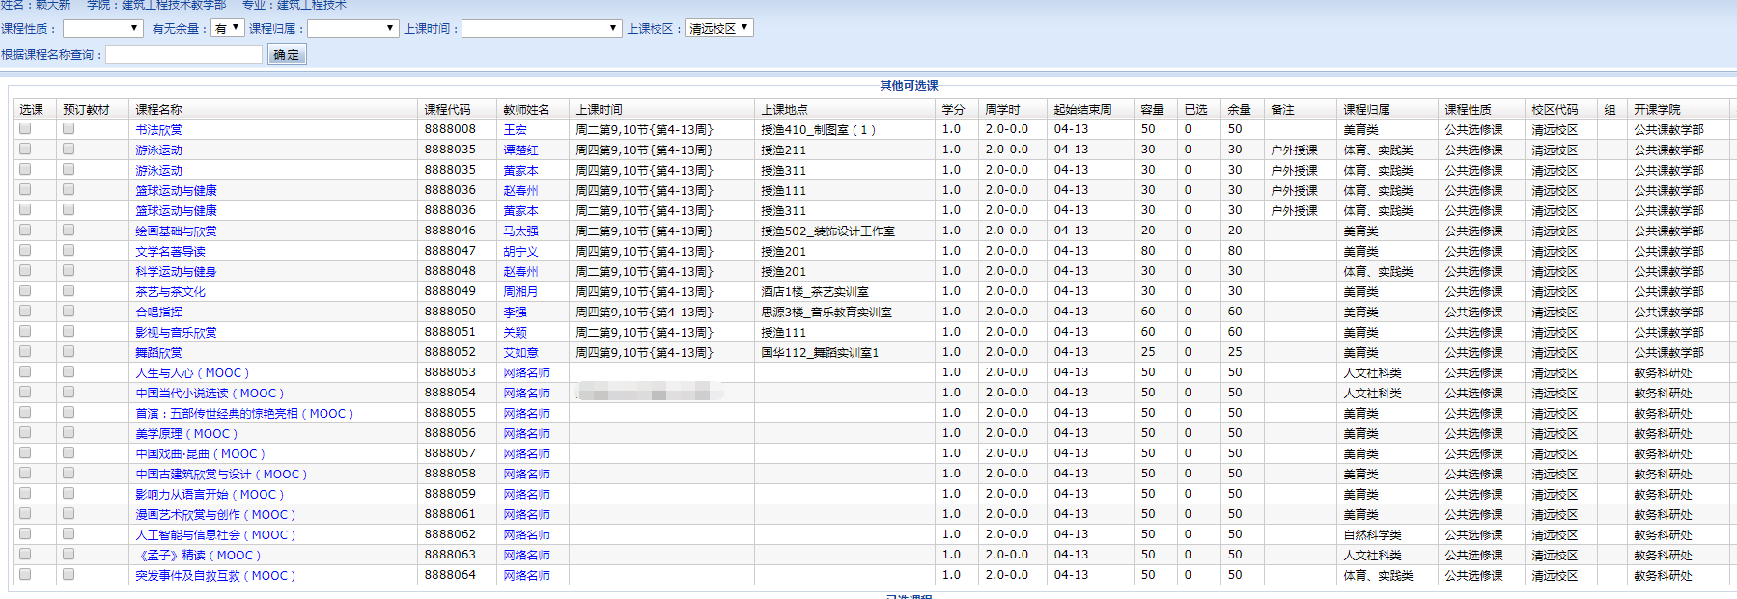Open the 人生与人心(MOOC) course link
Viewport: 1737px width, 599px height.
click(192, 373)
